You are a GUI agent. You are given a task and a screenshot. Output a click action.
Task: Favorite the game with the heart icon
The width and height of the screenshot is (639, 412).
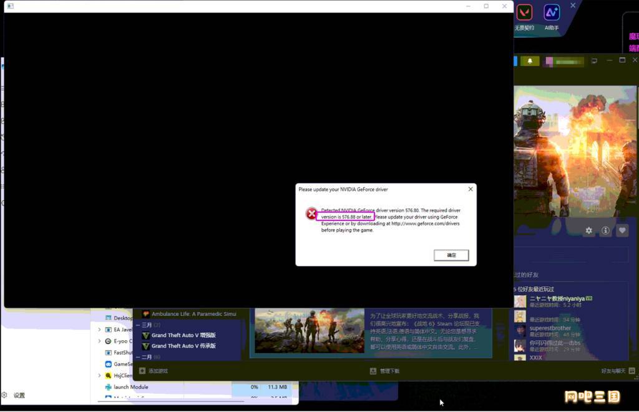622,231
